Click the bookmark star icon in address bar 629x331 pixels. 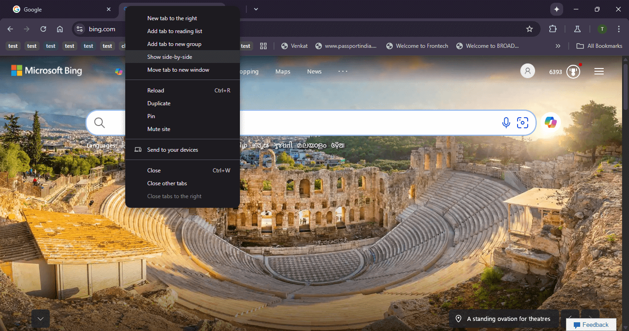530,29
